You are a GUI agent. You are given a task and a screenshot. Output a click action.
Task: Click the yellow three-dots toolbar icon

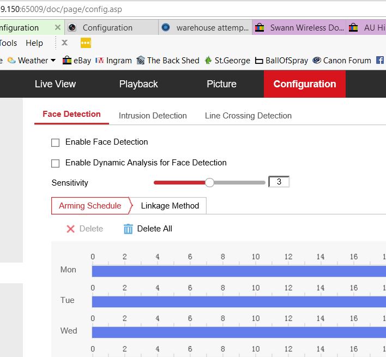(x=86, y=43)
